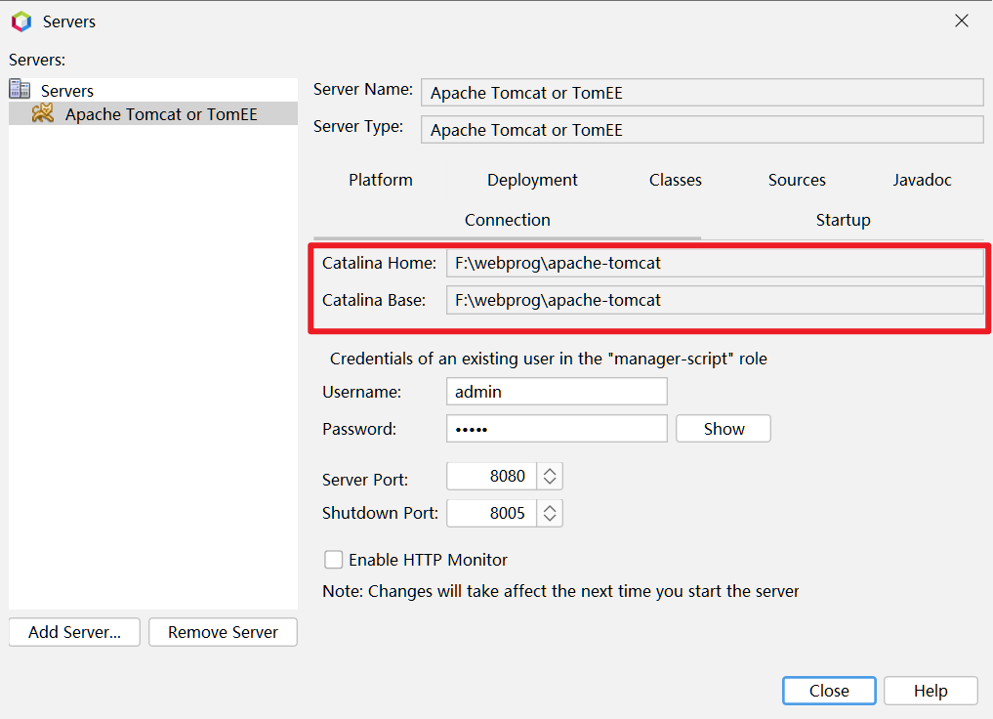Open the Platform tab
Image resolution: width=993 pixels, height=719 pixels.
[381, 180]
